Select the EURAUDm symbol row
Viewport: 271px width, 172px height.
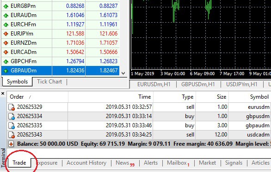click(60, 15)
